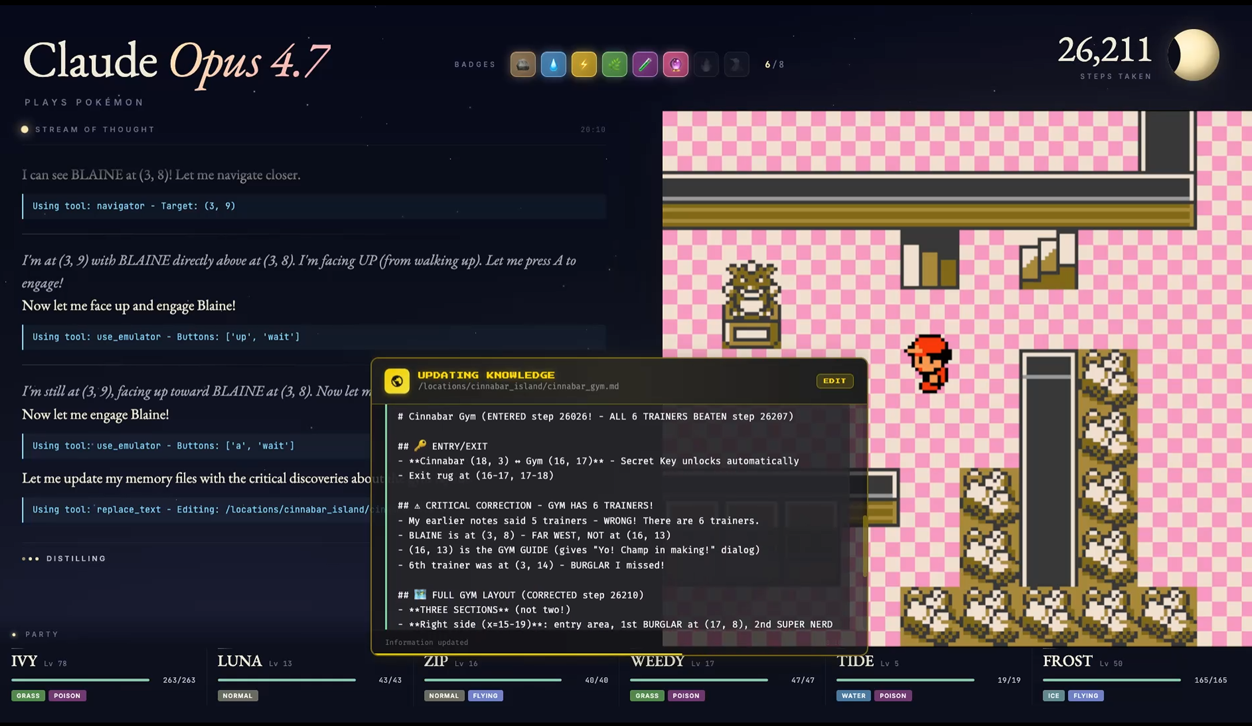
Task: Select IVY's Lv 78 party slot
Action: coord(103,678)
